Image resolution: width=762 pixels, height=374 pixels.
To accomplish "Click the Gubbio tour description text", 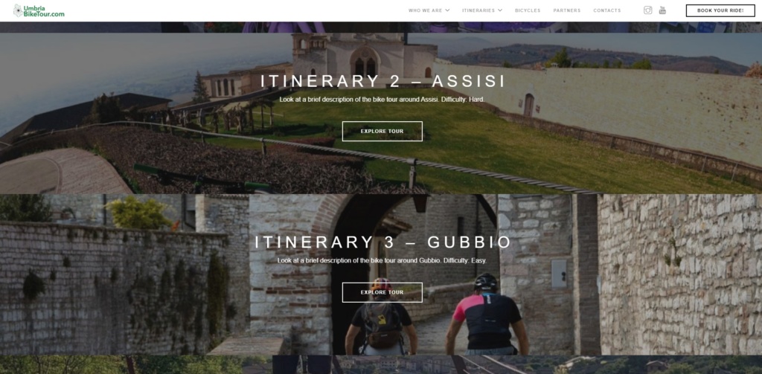I will point(382,261).
